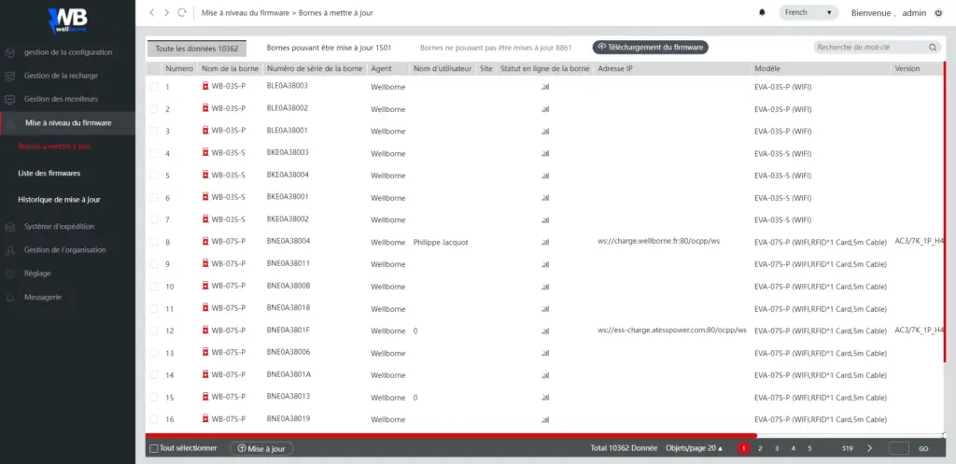Select Bornes à mettre à jour submenu
Screen dimensions: 956x464
[x=54, y=147]
